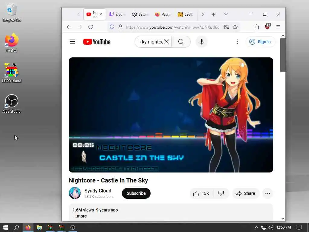Switch to the Passwords tab
This screenshot has height=232, width=309.
[163, 14]
